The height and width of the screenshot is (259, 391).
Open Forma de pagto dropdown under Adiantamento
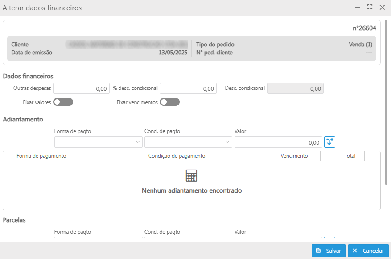point(98,142)
